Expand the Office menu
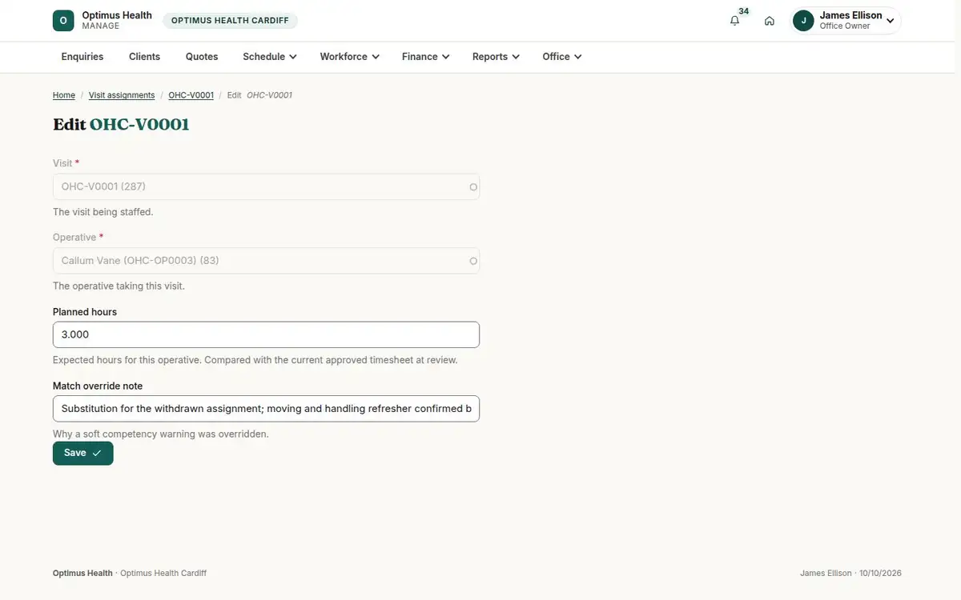This screenshot has width=961, height=600. click(561, 57)
